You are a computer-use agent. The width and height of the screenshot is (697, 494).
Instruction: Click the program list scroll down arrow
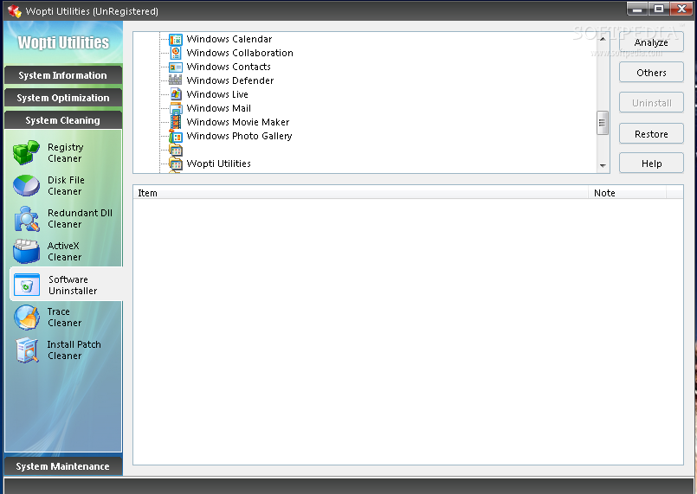pyautogui.click(x=603, y=166)
